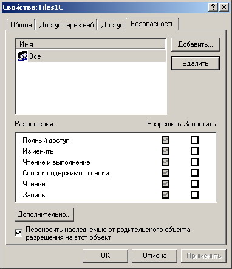
Task: Click the question mark help icon
Action: pos(213,7)
